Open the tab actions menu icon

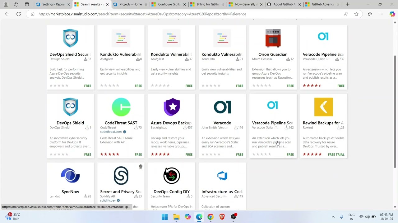tap(27, 4)
